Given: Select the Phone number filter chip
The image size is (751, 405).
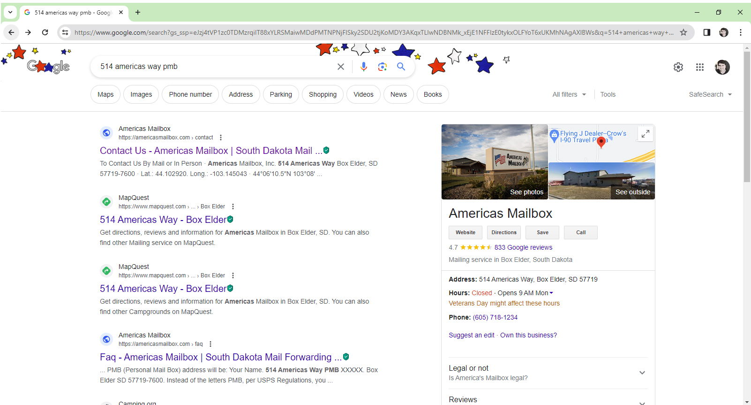Looking at the screenshot, I should (190, 94).
